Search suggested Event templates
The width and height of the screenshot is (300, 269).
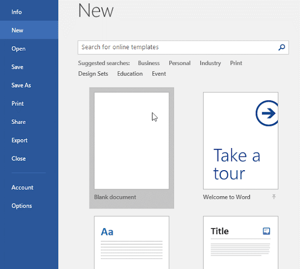click(159, 74)
